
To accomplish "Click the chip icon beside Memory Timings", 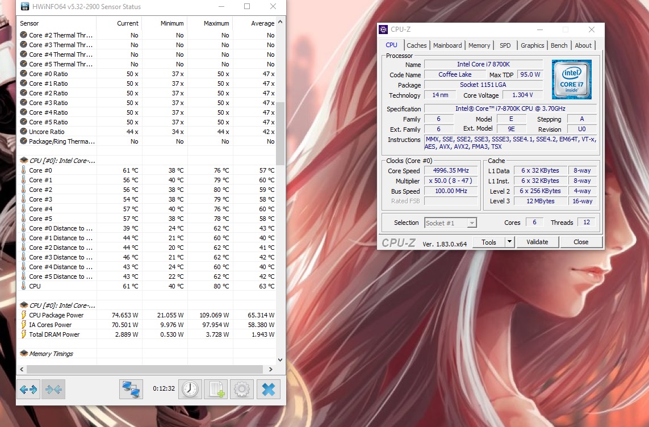I will tap(24, 353).
